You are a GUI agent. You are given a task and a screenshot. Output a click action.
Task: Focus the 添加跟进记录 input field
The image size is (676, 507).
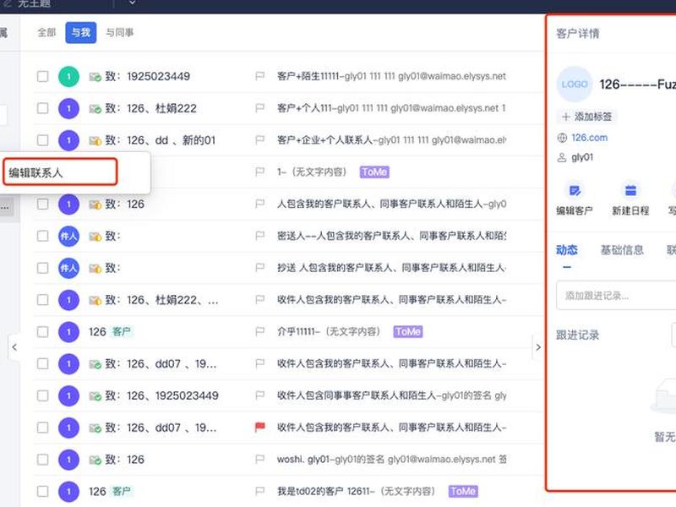pyautogui.click(x=616, y=295)
